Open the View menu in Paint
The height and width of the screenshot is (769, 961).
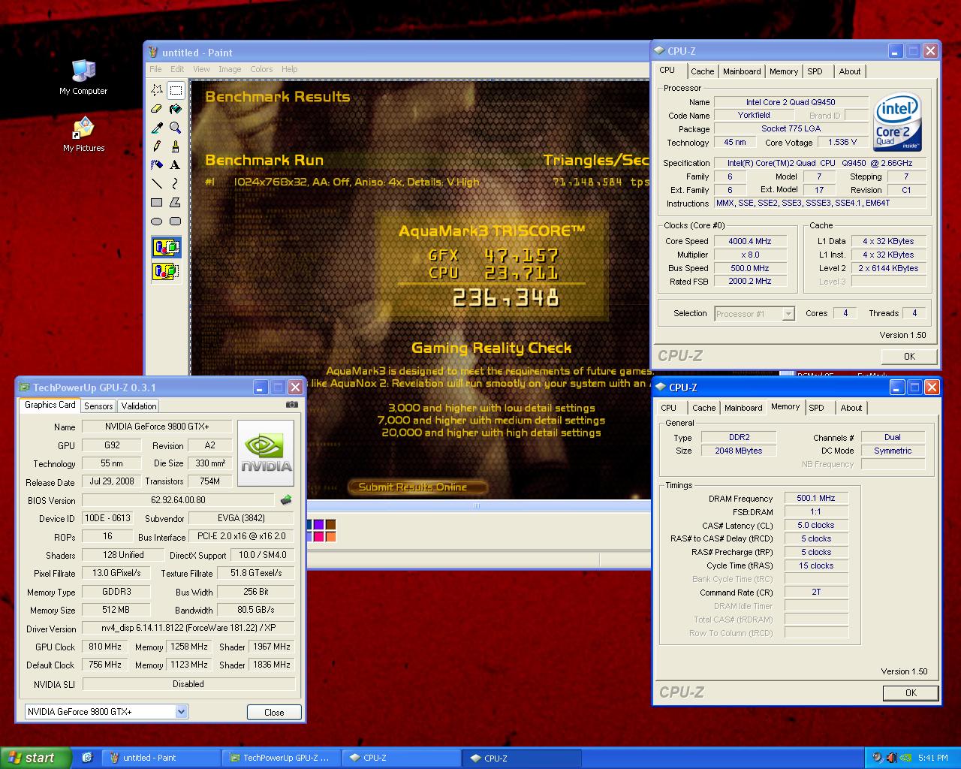click(x=201, y=69)
